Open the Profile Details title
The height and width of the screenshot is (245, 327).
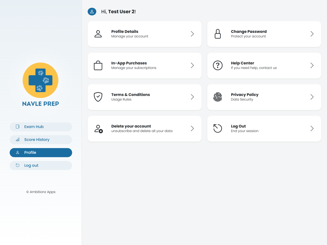[x=125, y=31]
